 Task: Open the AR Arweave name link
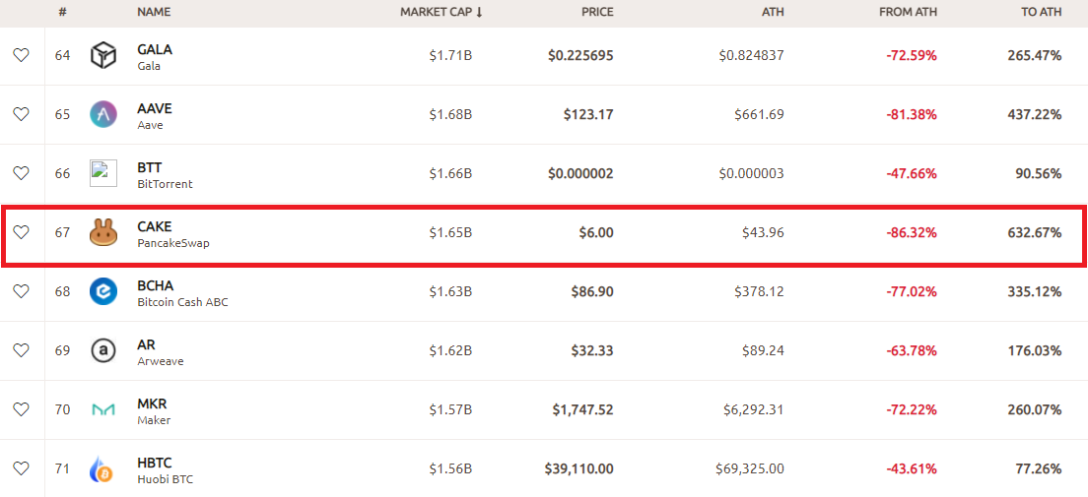[161, 351]
